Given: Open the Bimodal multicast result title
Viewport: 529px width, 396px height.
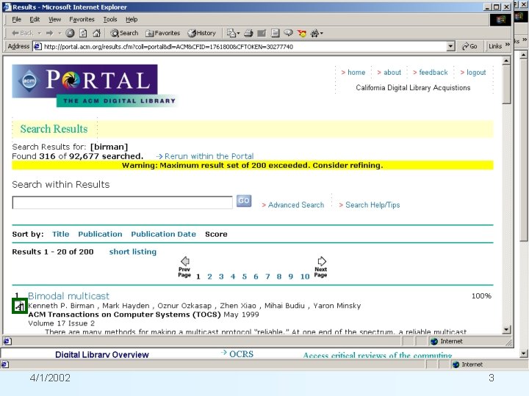Looking at the screenshot, I should (69, 296).
